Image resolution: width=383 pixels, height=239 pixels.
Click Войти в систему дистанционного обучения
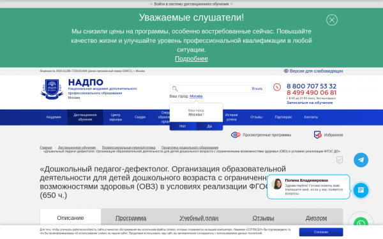191,4
